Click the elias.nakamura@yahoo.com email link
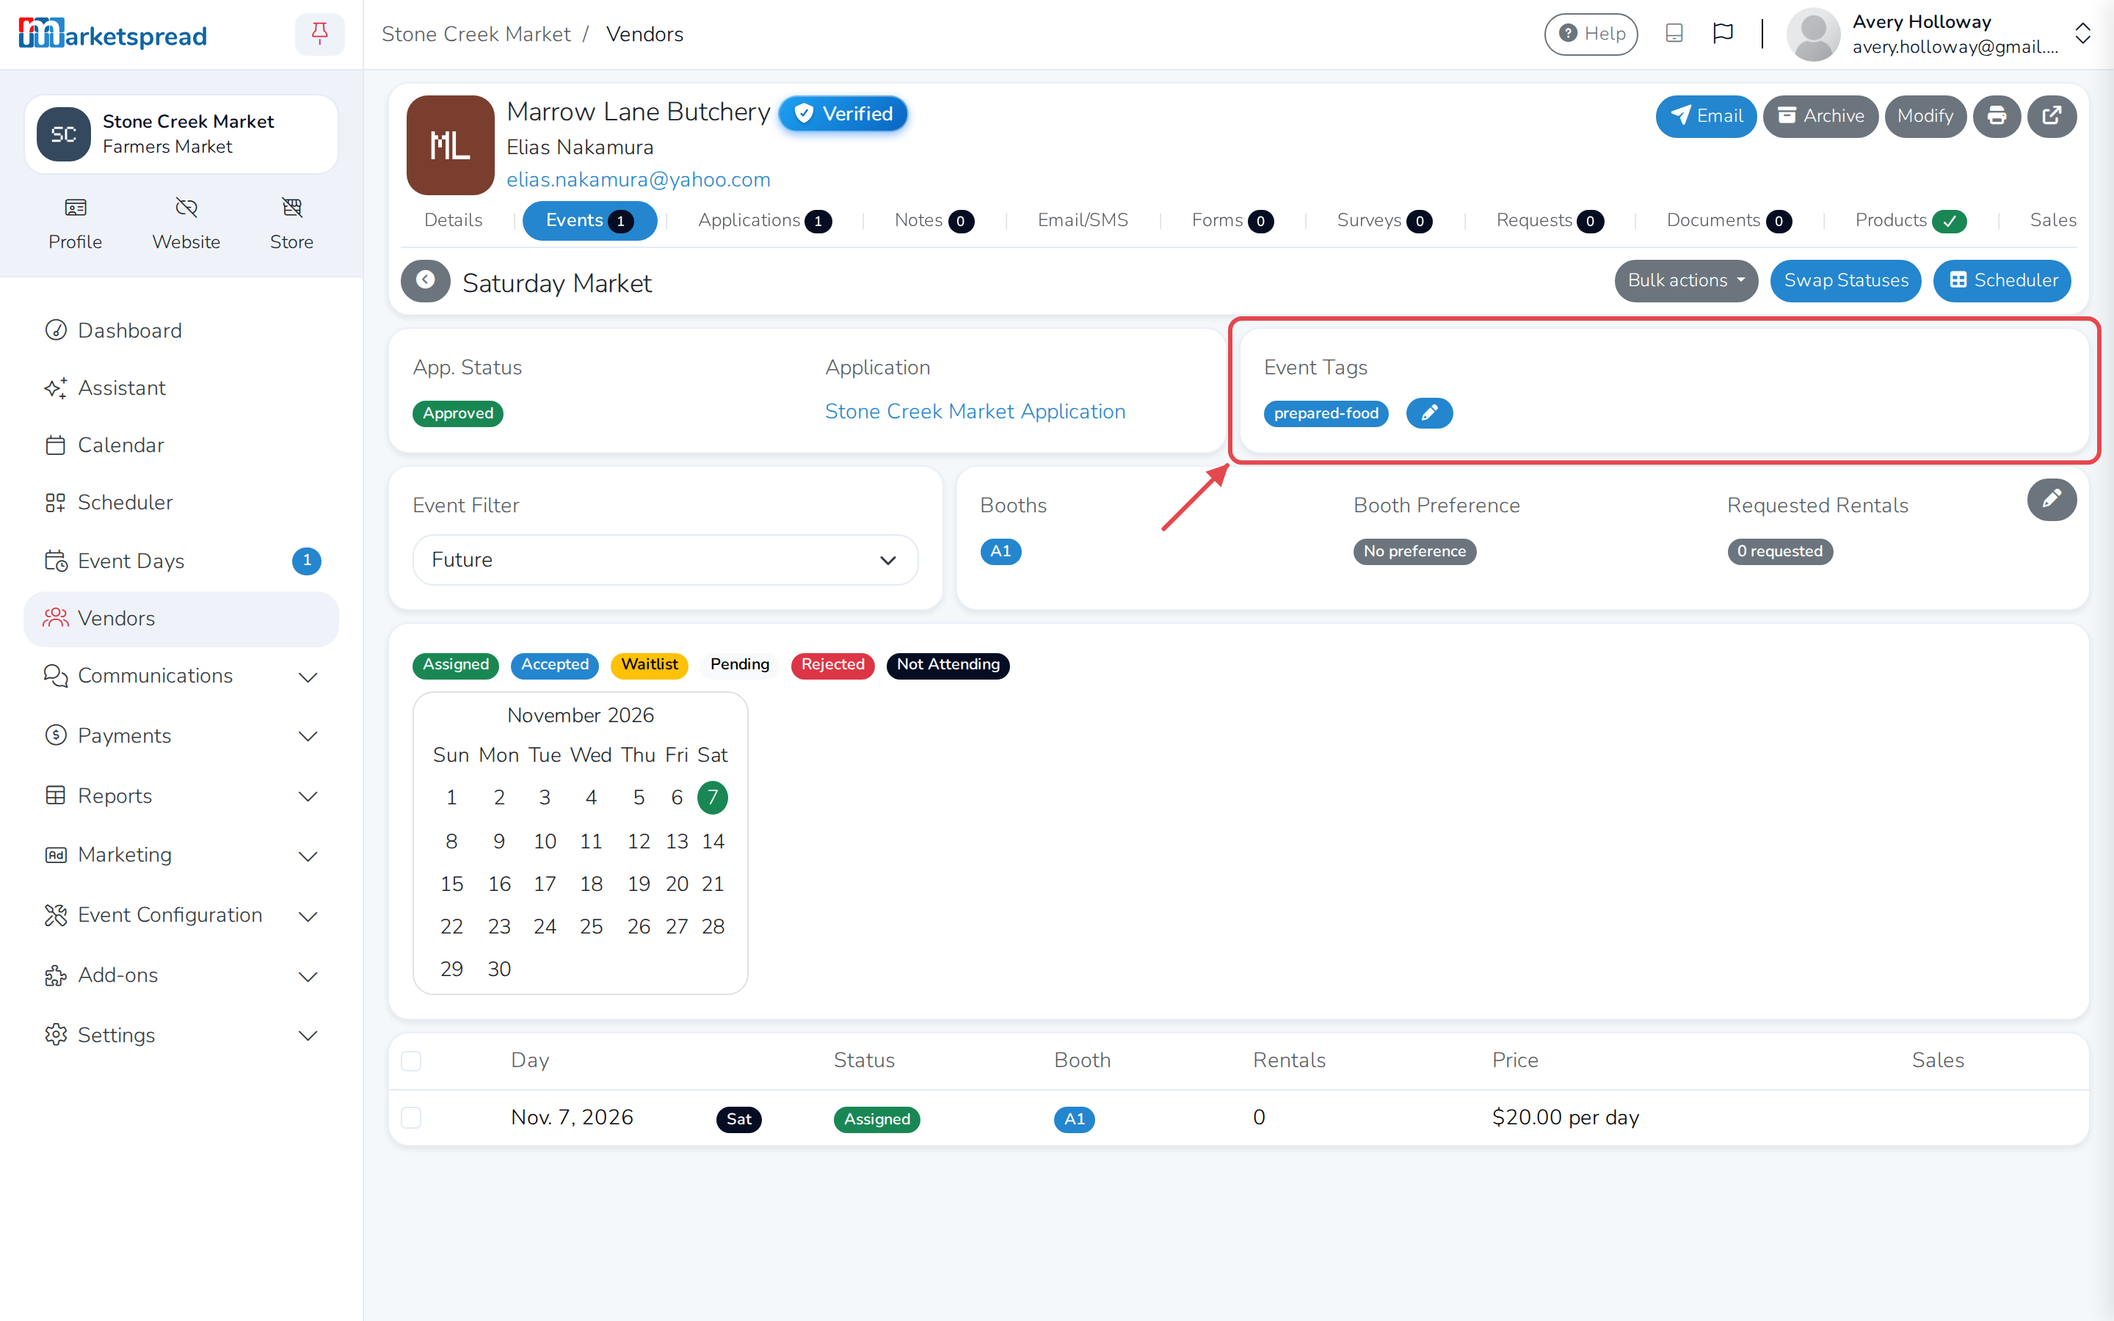2114x1321 pixels. click(x=639, y=179)
